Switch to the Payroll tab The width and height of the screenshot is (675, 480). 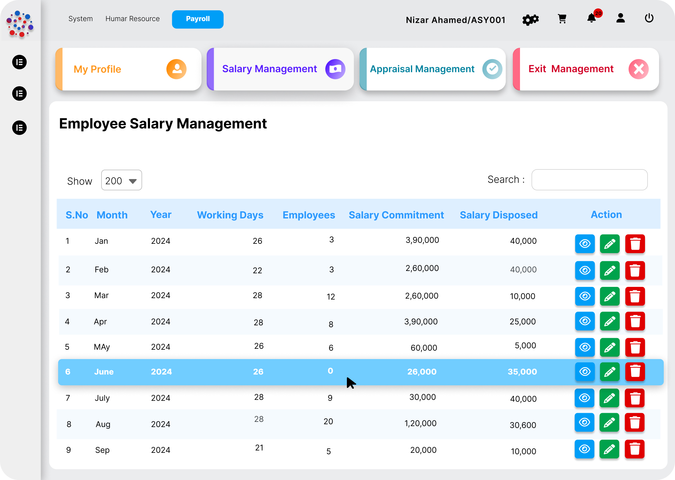[x=197, y=19]
